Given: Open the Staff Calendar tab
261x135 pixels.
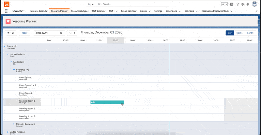Looking at the screenshot, I should click(x=99, y=11).
